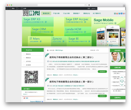Image resolution: width=131 pixels, height=110 pixels.
Task: Reload the page using the browser refresh icon
Action: pos(85,5)
